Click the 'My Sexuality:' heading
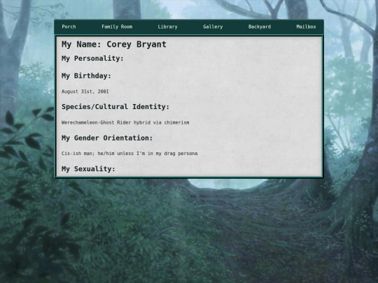The height and width of the screenshot is (283, 378). pyautogui.click(x=88, y=169)
